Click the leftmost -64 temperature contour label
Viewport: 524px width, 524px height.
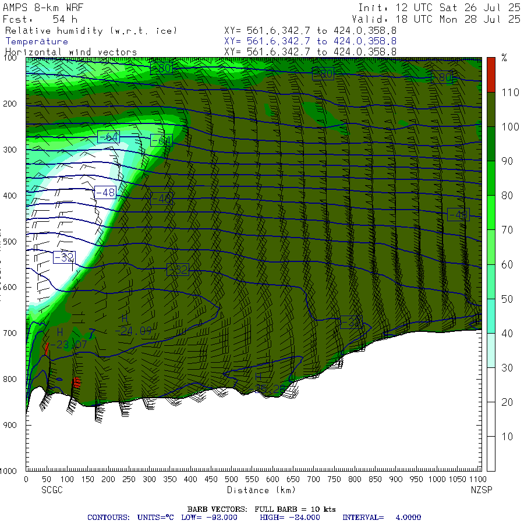pyautogui.click(x=109, y=137)
